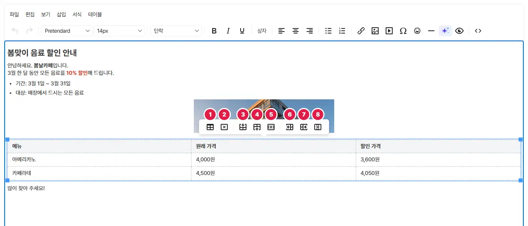528x226 pixels.
Task: Click the 봄맞이 음료 할인 안내 heading
Action: pos(42,53)
